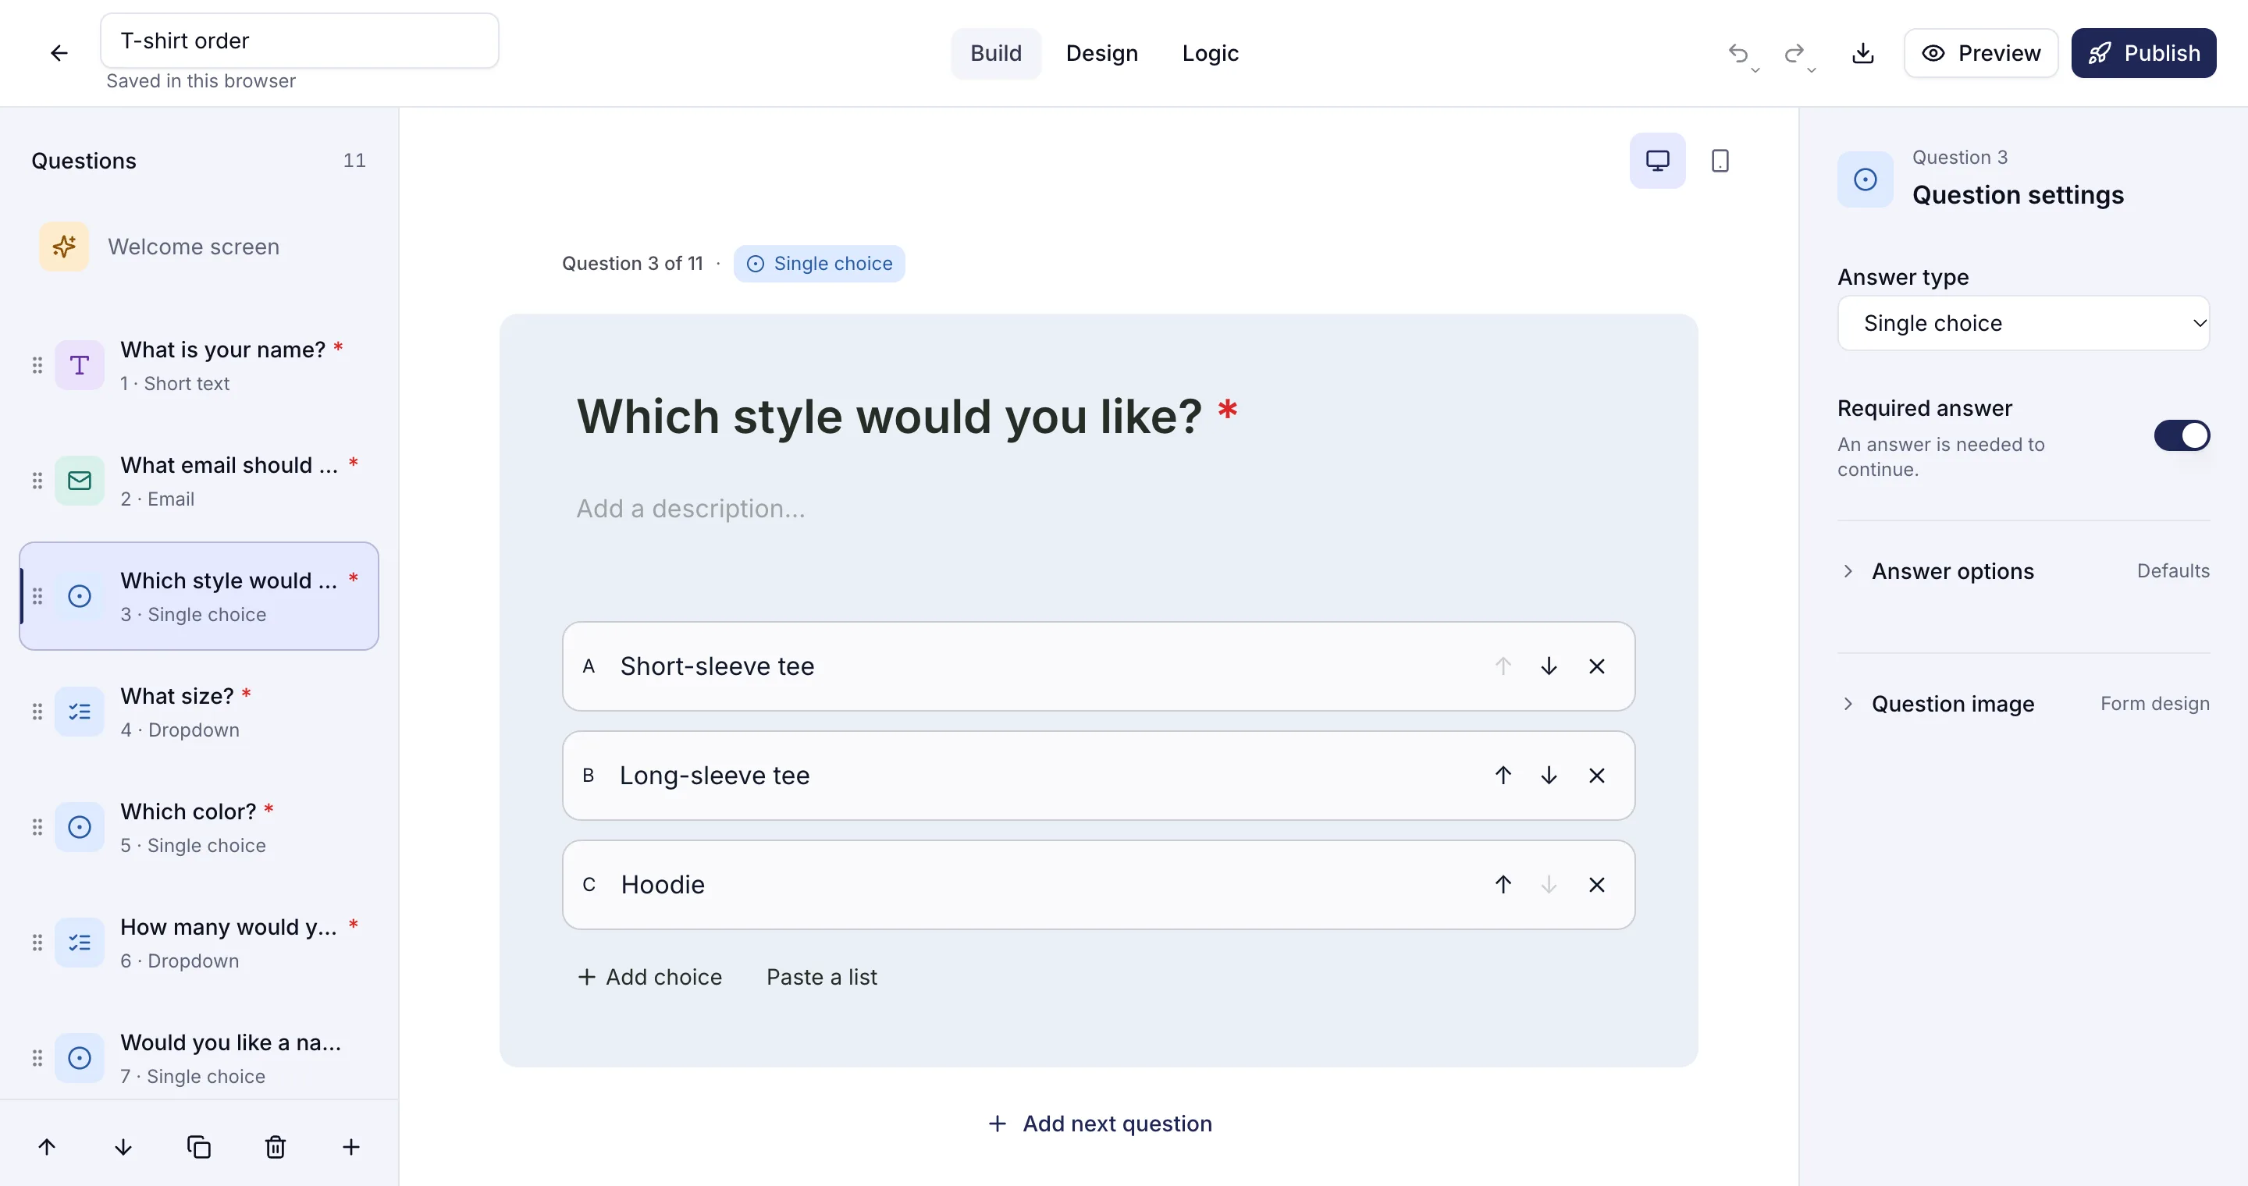Image resolution: width=2248 pixels, height=1186 pixels.
Task: Click the Add a description field
Action: 1099,509
